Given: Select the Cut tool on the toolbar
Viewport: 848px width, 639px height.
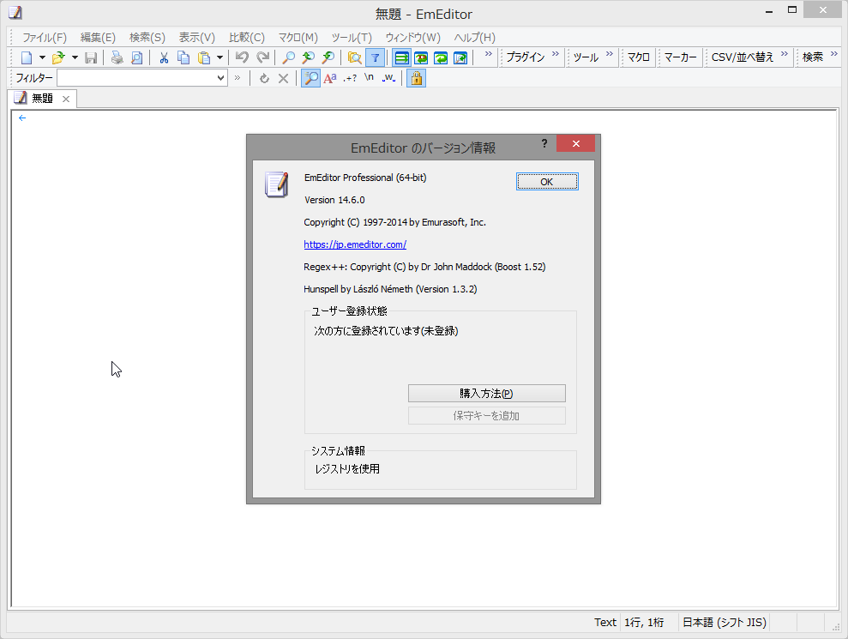Looking at the screenshot, I should (x=164, y=57).
